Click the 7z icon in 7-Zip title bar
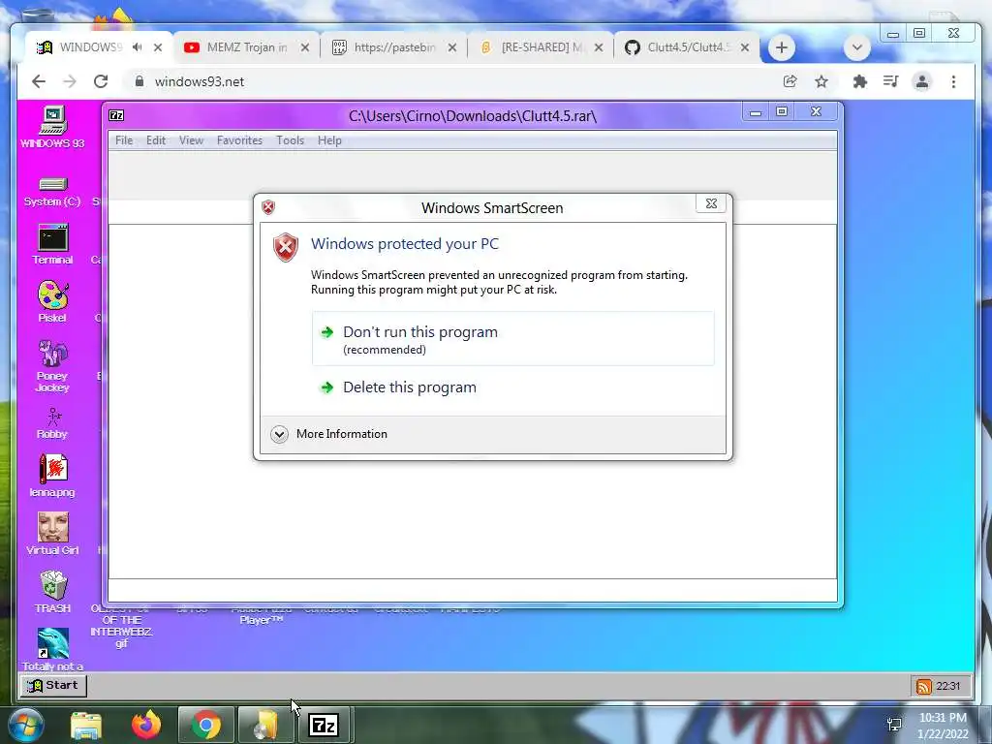 (x=116, y=115)
